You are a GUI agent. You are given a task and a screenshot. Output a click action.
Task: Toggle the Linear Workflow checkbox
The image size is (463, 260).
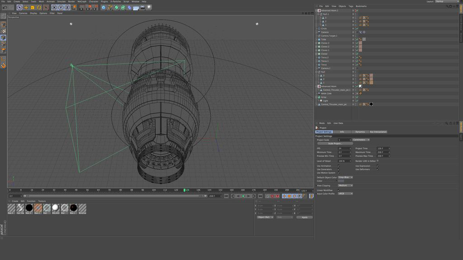click(338, 190)
